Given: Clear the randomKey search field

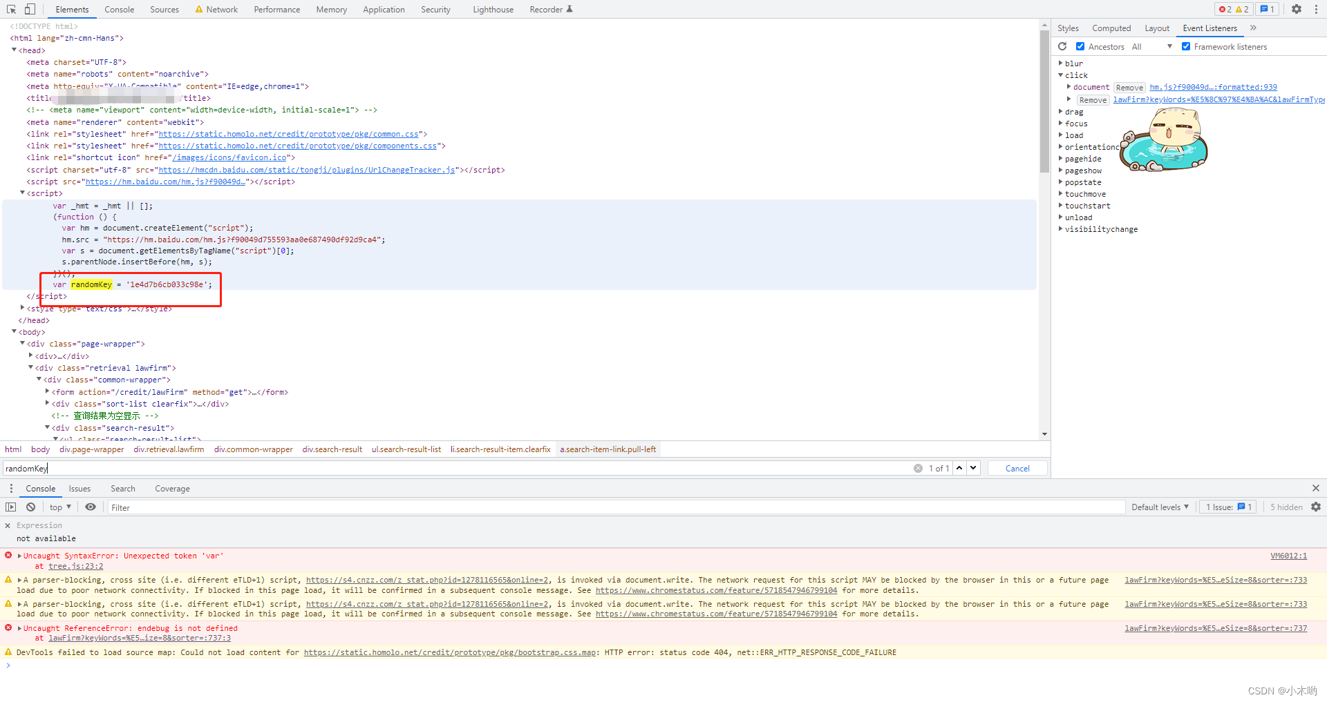Looking at the screenshot, I should [918, 468].
